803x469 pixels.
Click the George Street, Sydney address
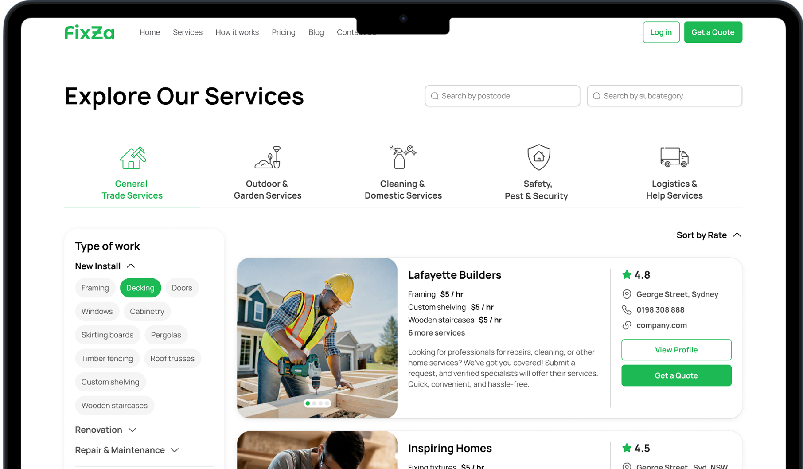pos(677,294)
